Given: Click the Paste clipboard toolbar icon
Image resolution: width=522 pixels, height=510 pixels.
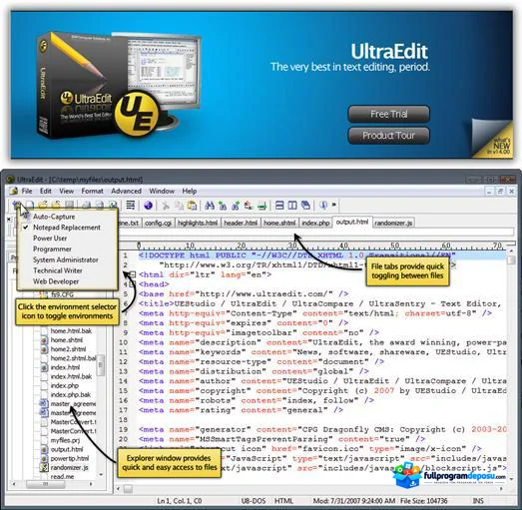Looking at the screenshot, I should tap(192, 206).
